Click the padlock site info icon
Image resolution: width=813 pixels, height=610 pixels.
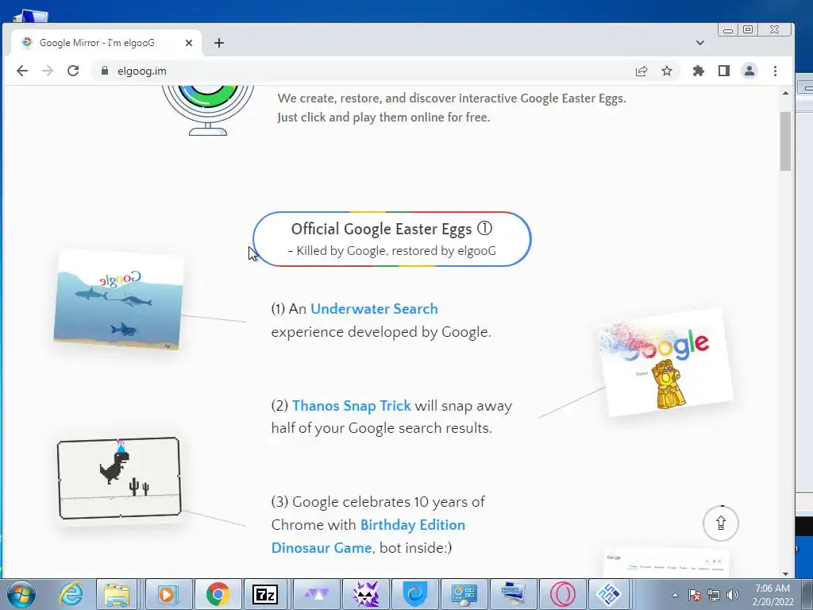coord(105,71)
